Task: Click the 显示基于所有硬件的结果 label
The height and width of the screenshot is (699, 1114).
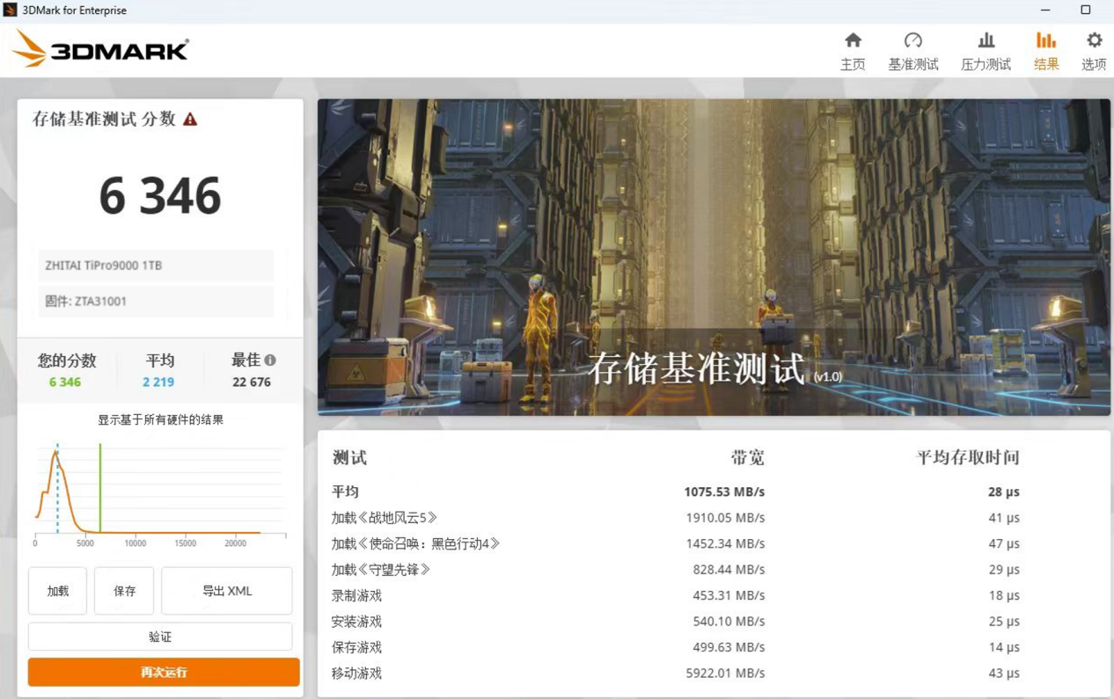Action: click(x=160, y=420)
